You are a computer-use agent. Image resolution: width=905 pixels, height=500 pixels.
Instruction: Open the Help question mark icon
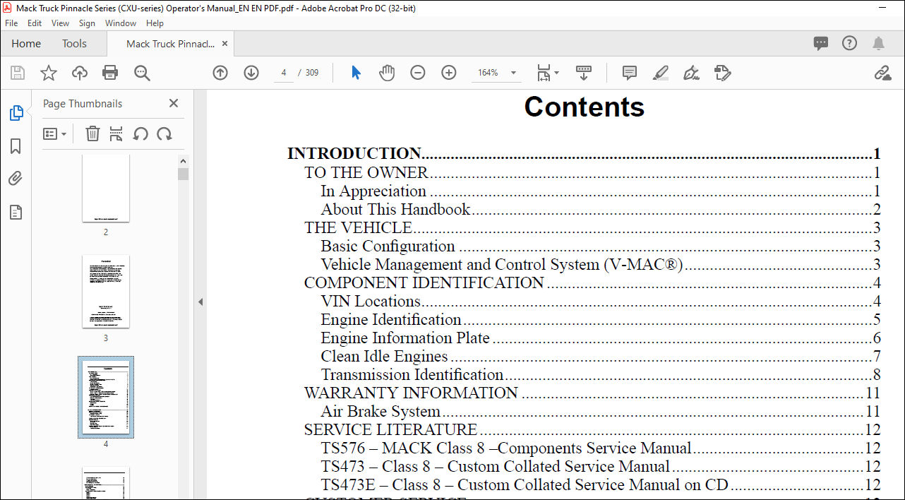(x=850, y=43)
